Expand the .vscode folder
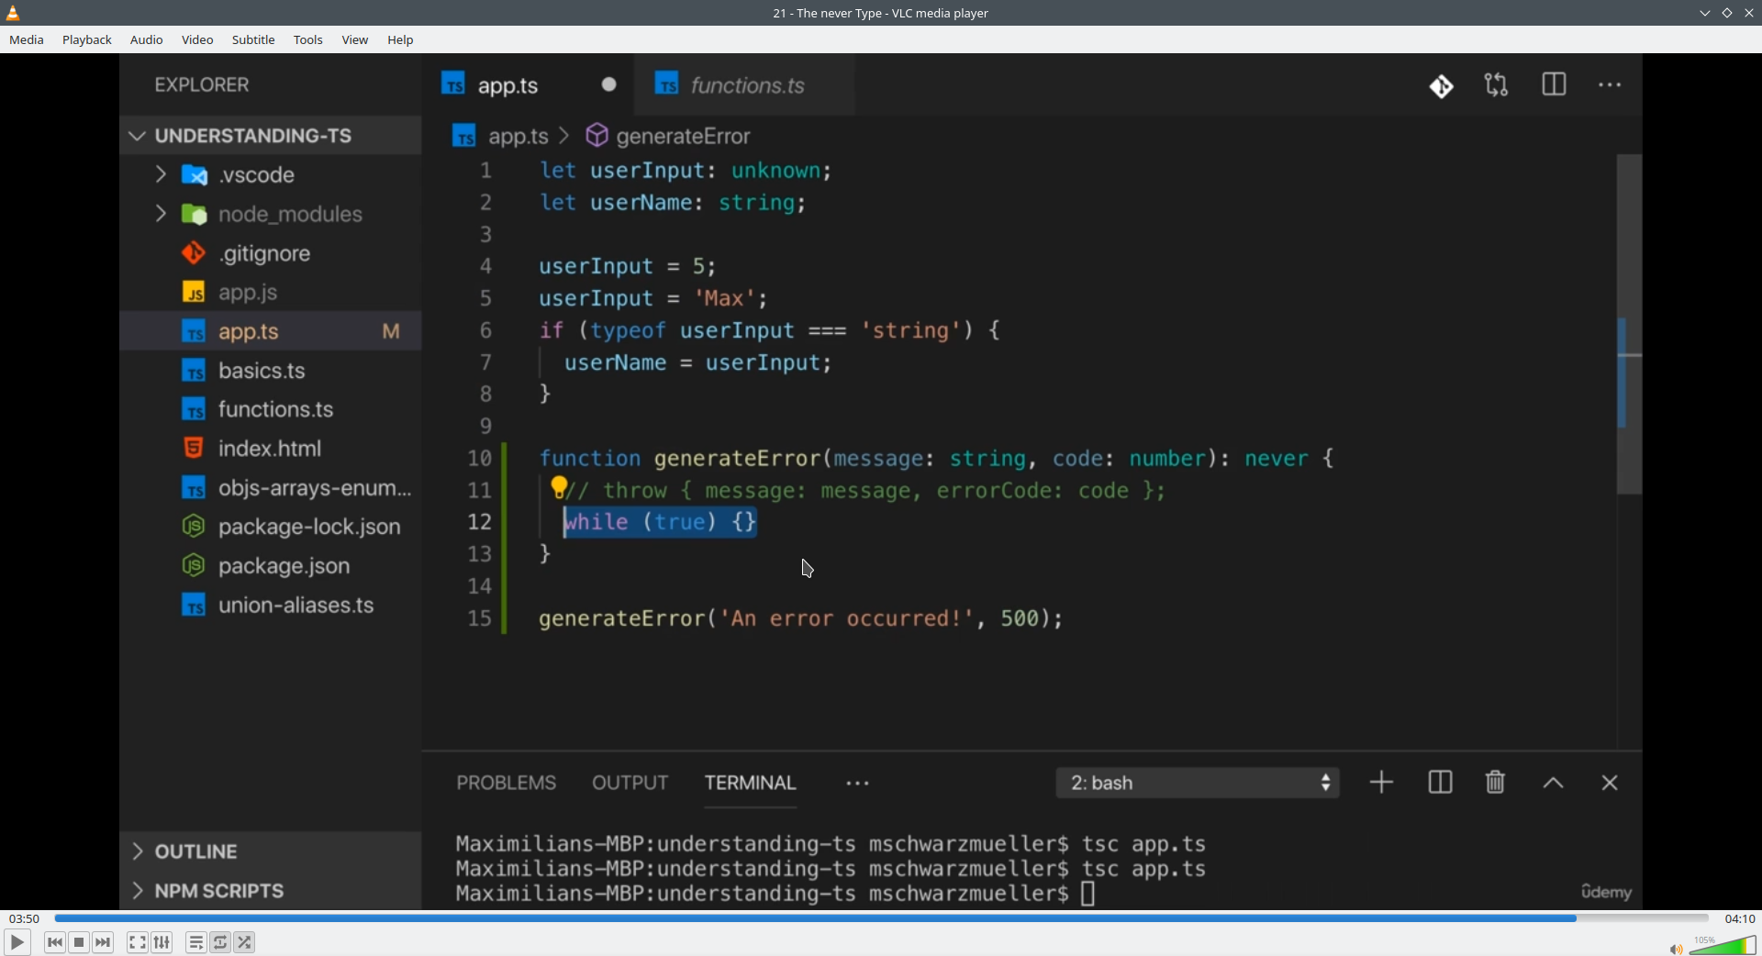 pyautogui.click(x=271, y=175)
